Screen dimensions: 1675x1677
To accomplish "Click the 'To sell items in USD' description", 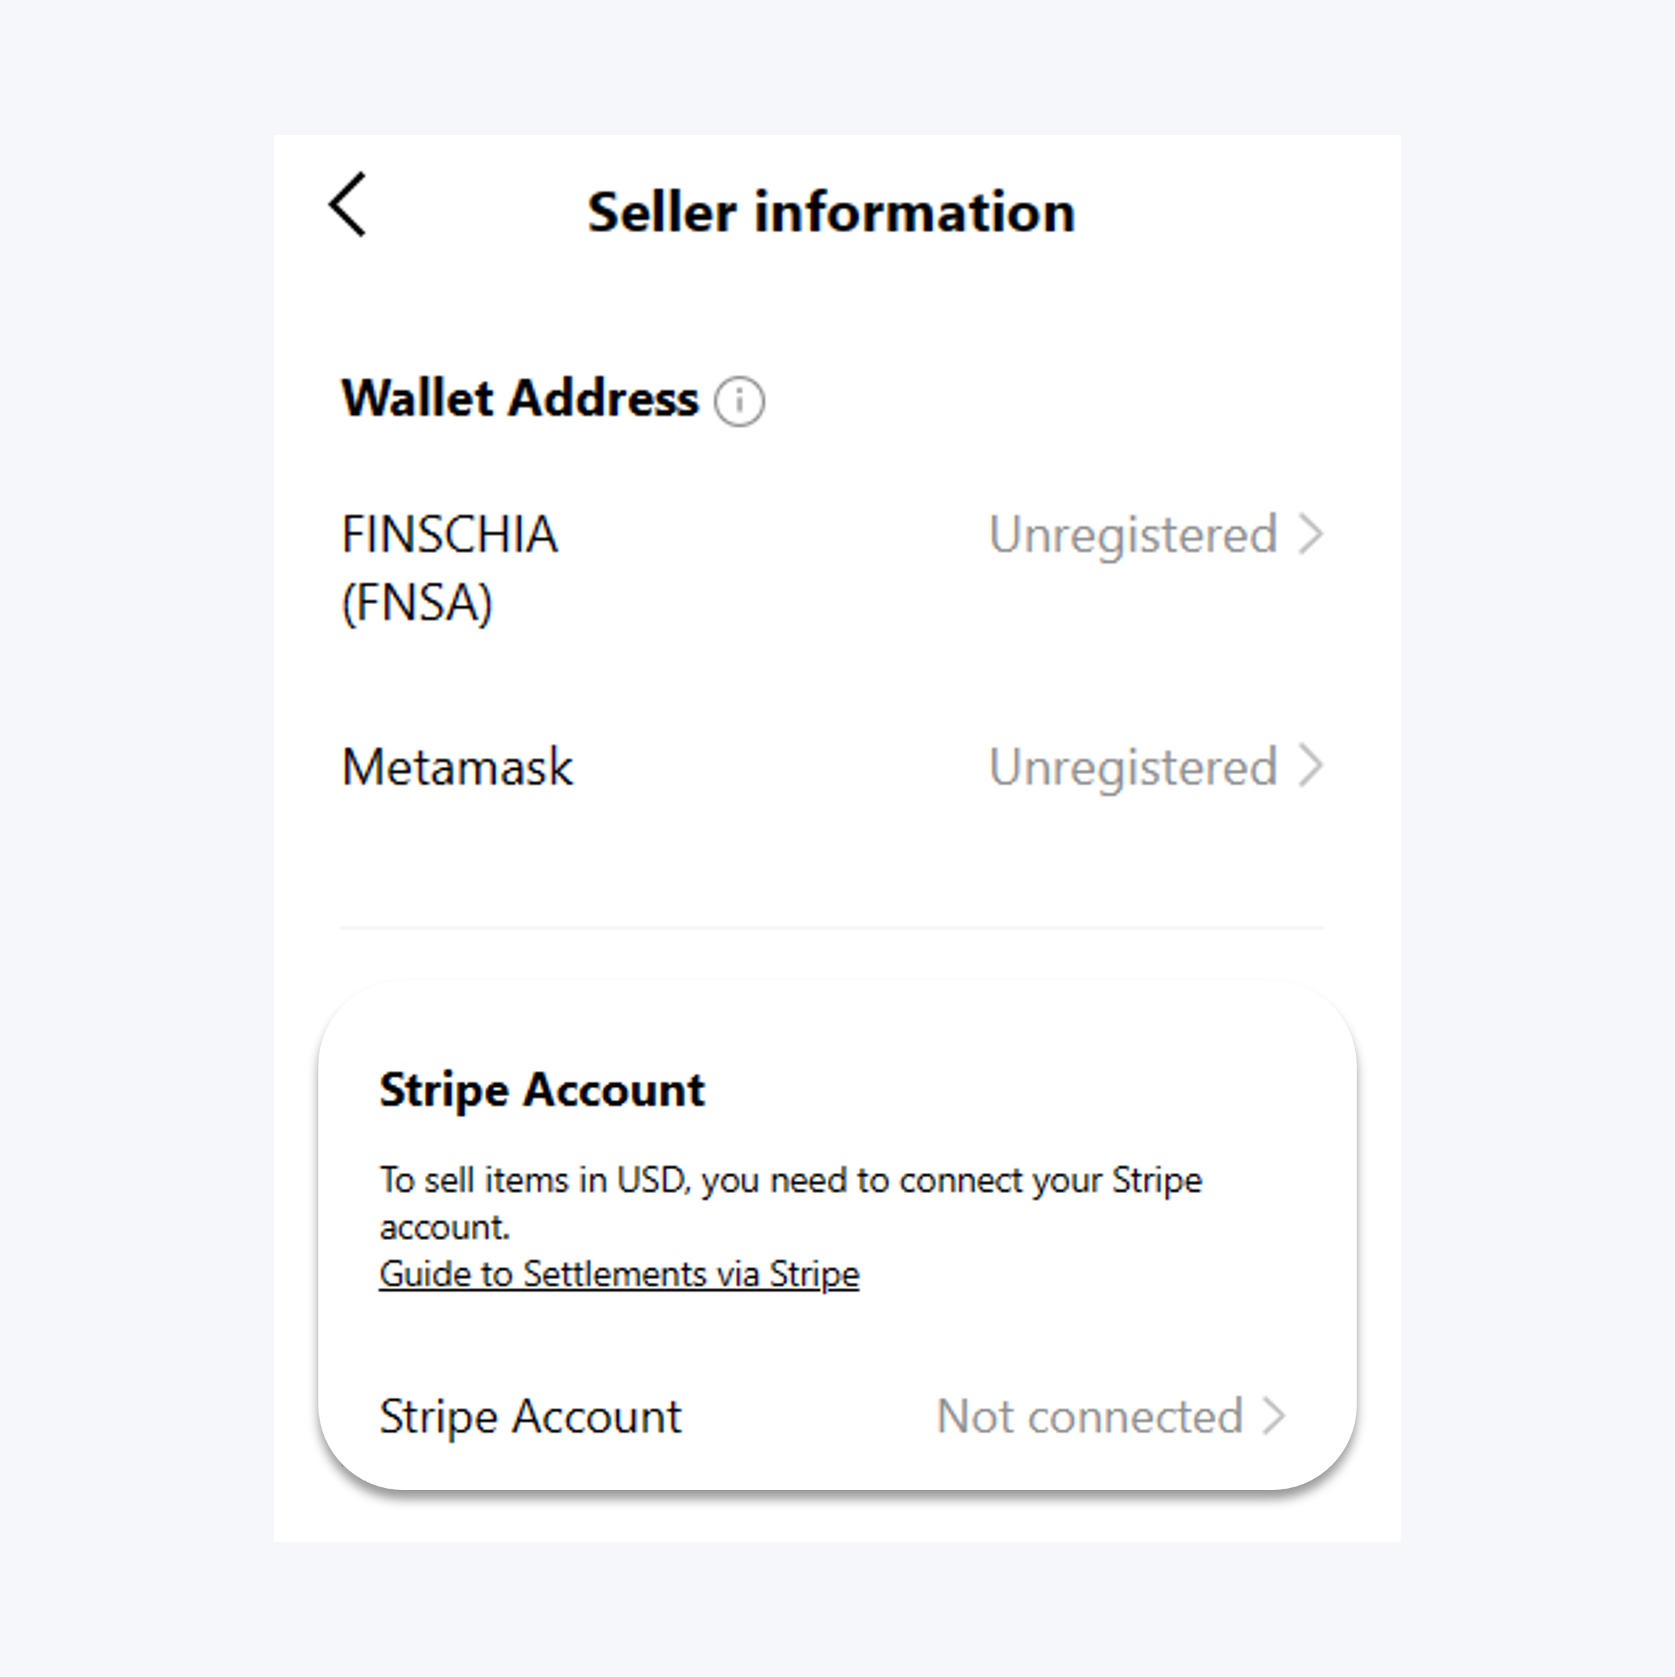I will 790,1180.
